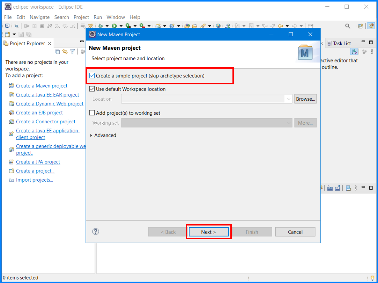
Task: Toggle Link with Editor in Project Explorer
Action: [x=65, y=52]
